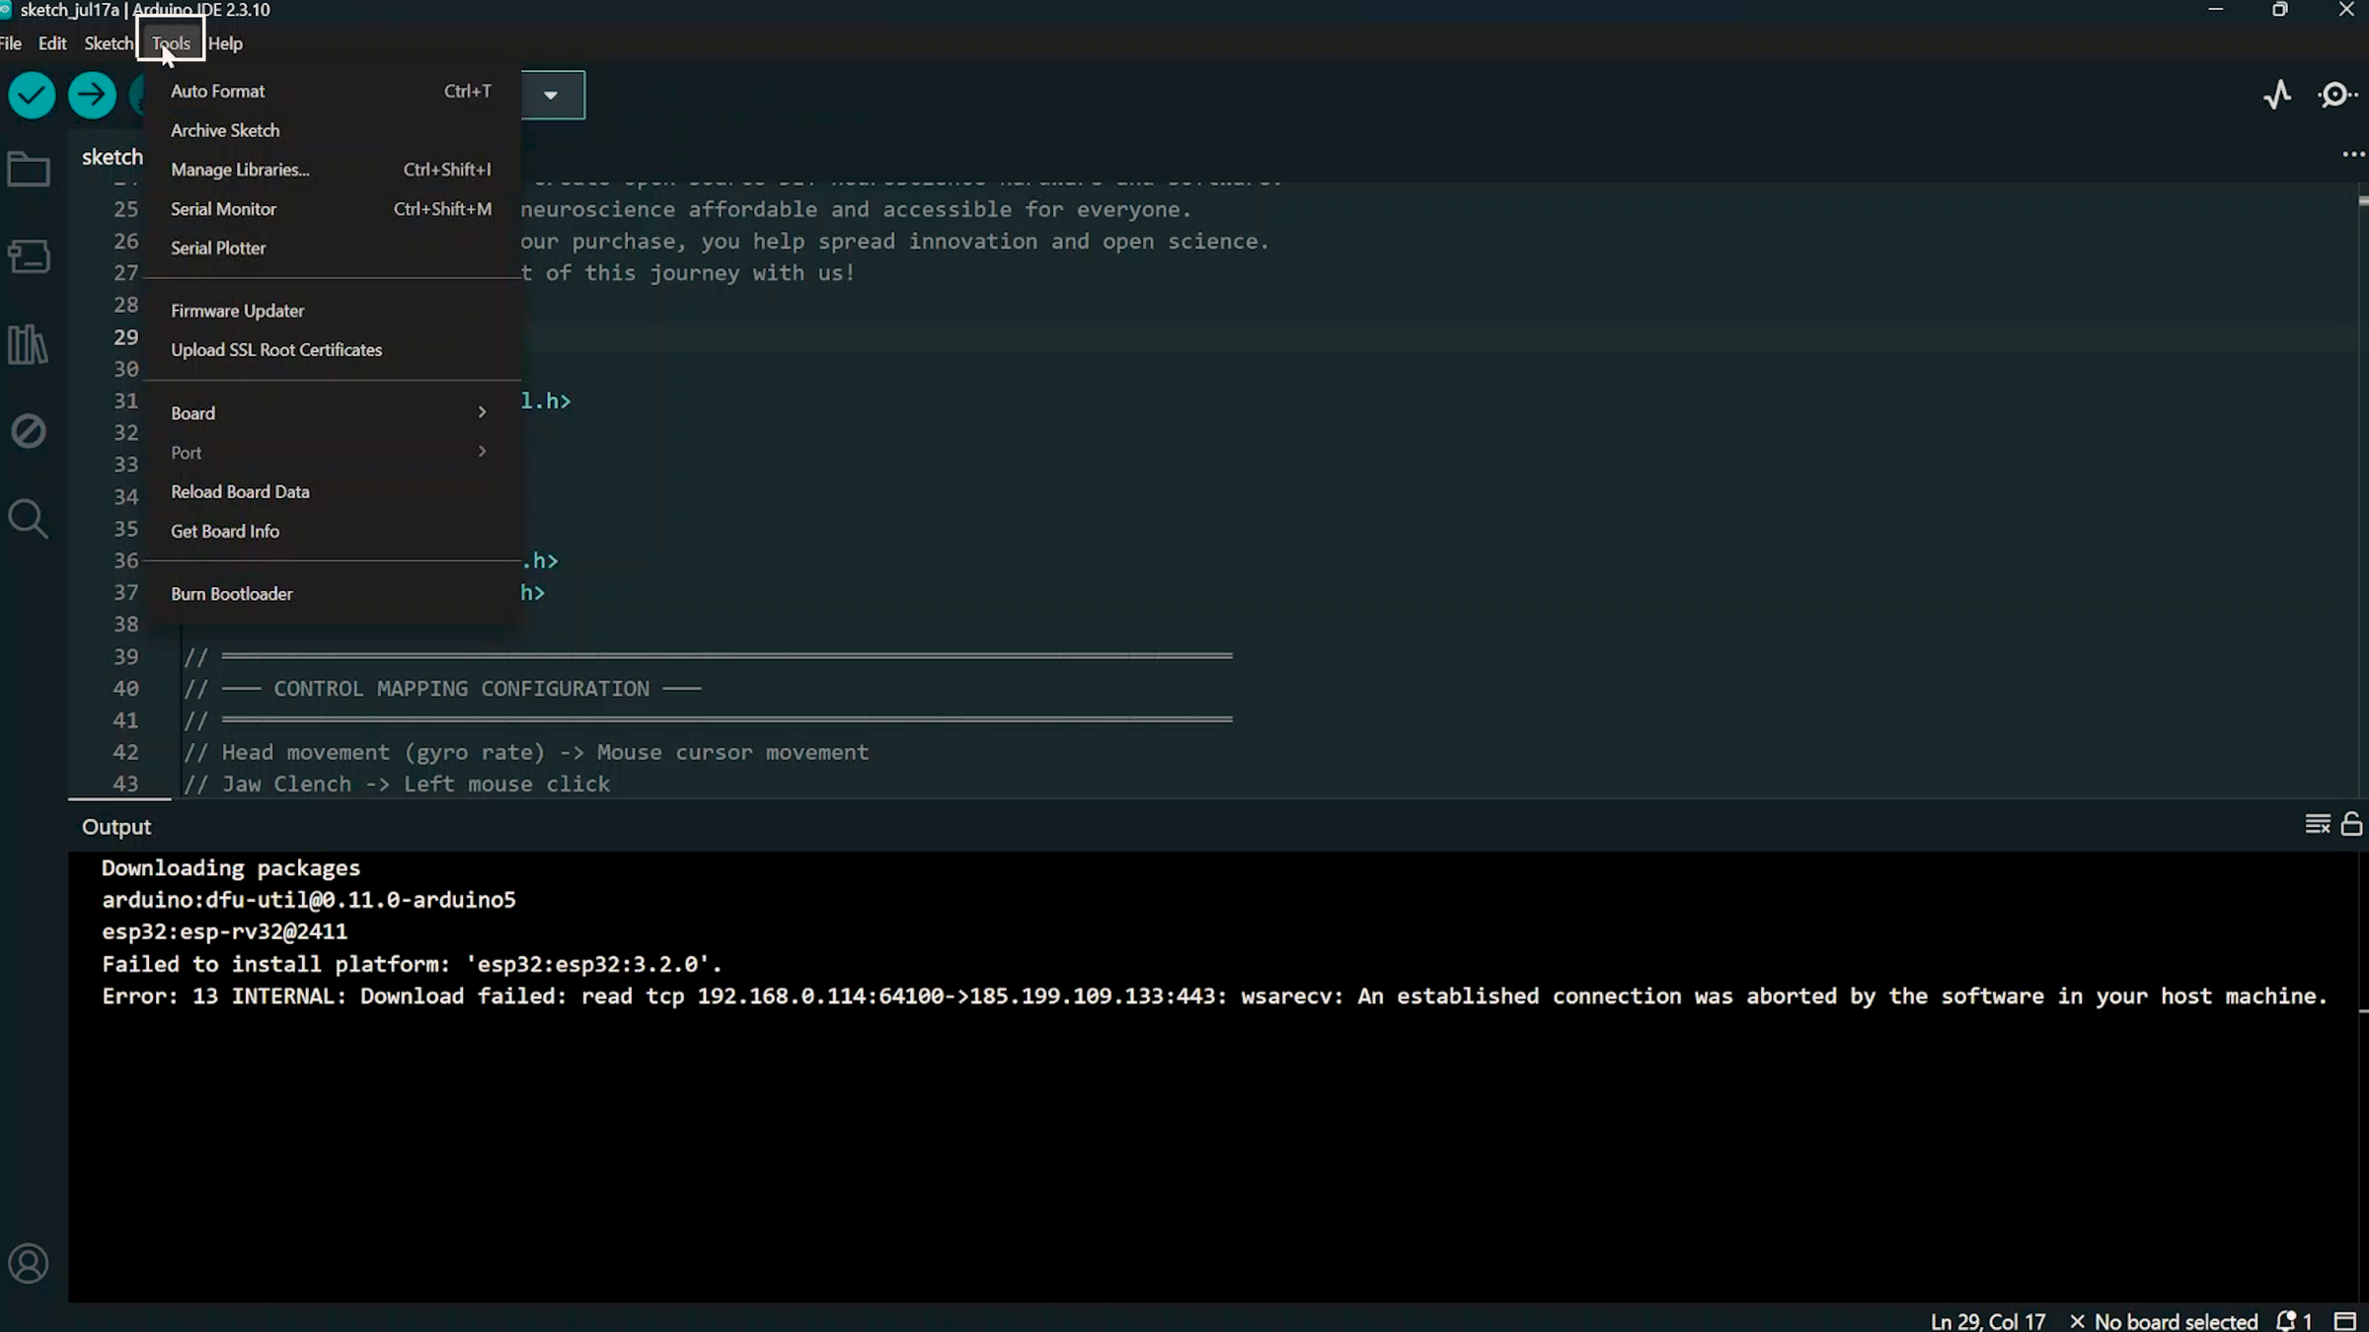Open the Serial Plotter toolbar icon
This screenshot has height=1332, width=2369.
point(2277,95)
